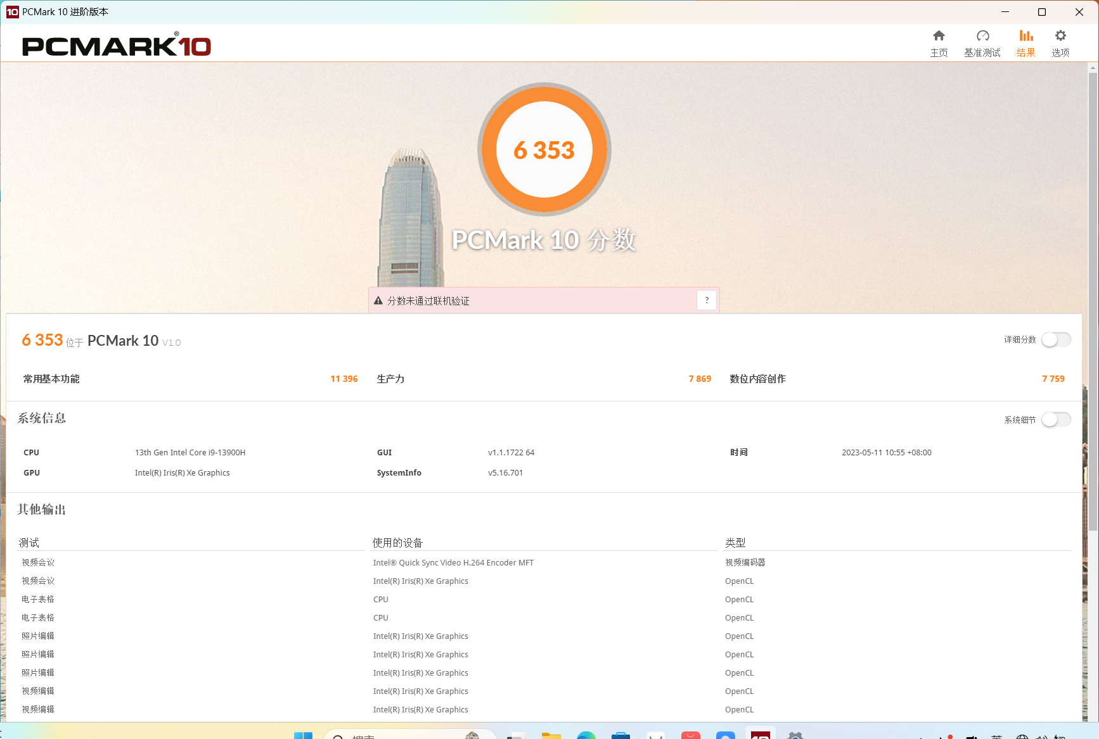1099x739 pixels.
Task: Click the PCMark 10 taskbar icon
Action: pos(760,734)
